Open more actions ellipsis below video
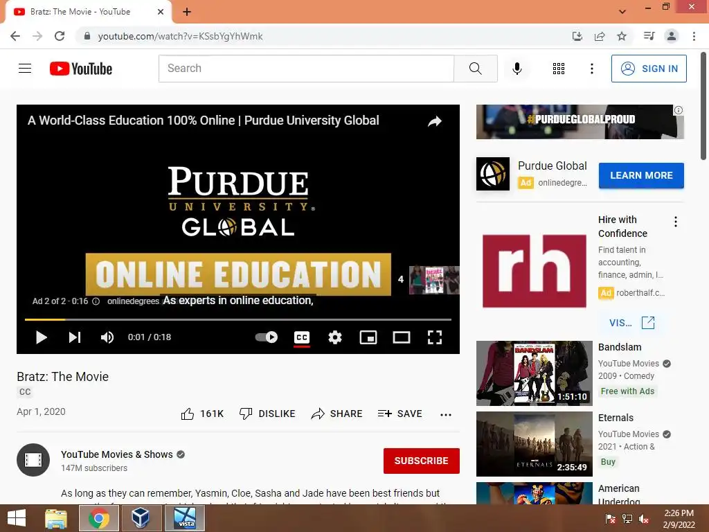 point(446,414)
